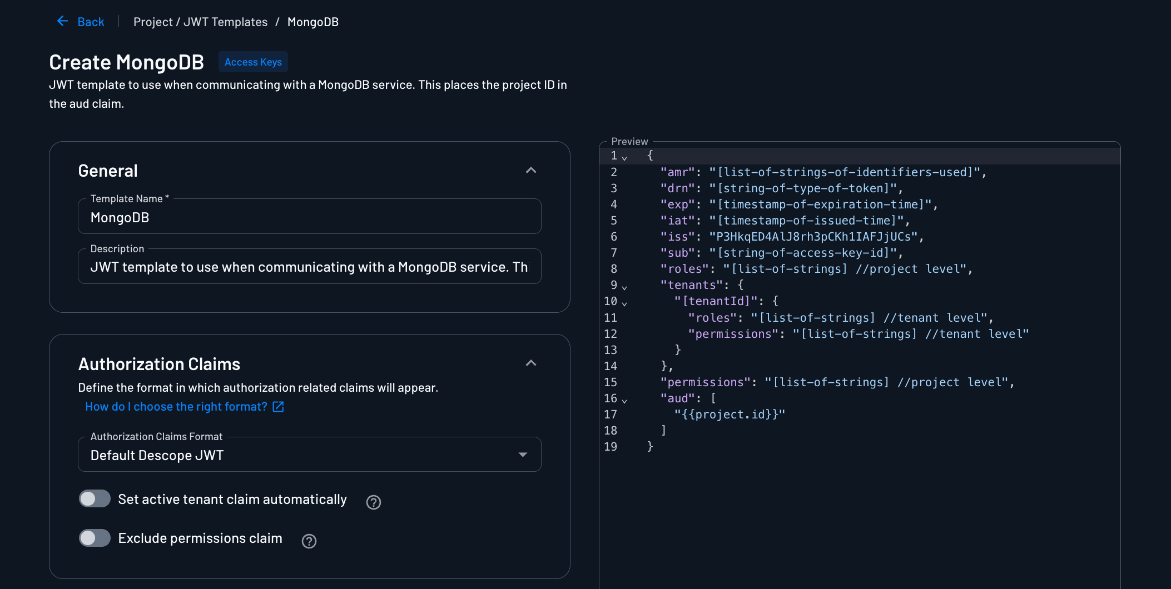Focus the Template Name input field
This screenshot has height=589, width=1171.
[x=309, y=217]
